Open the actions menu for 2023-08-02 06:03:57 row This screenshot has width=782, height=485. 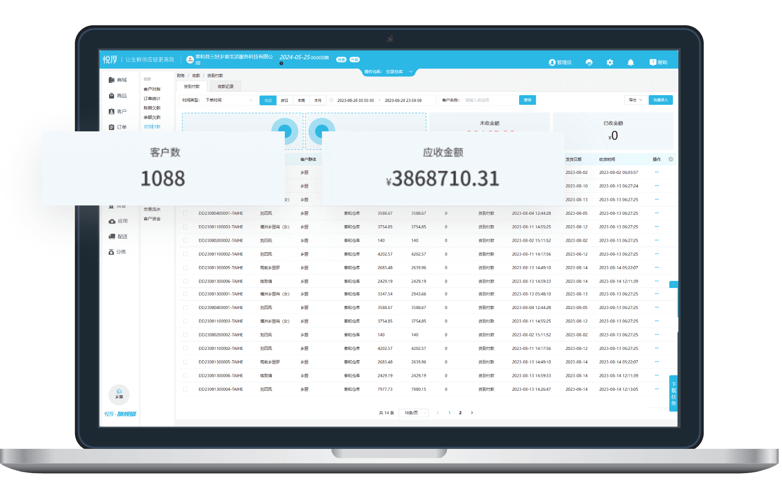coord(657,172)
